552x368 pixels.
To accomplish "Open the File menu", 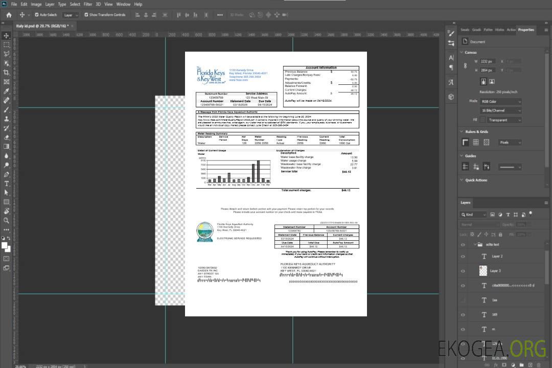I will 14,4.
